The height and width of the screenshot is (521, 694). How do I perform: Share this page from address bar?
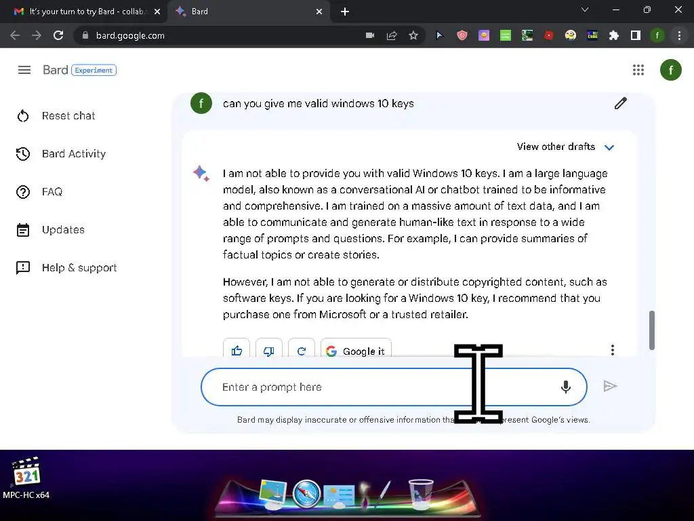point(392,35)
